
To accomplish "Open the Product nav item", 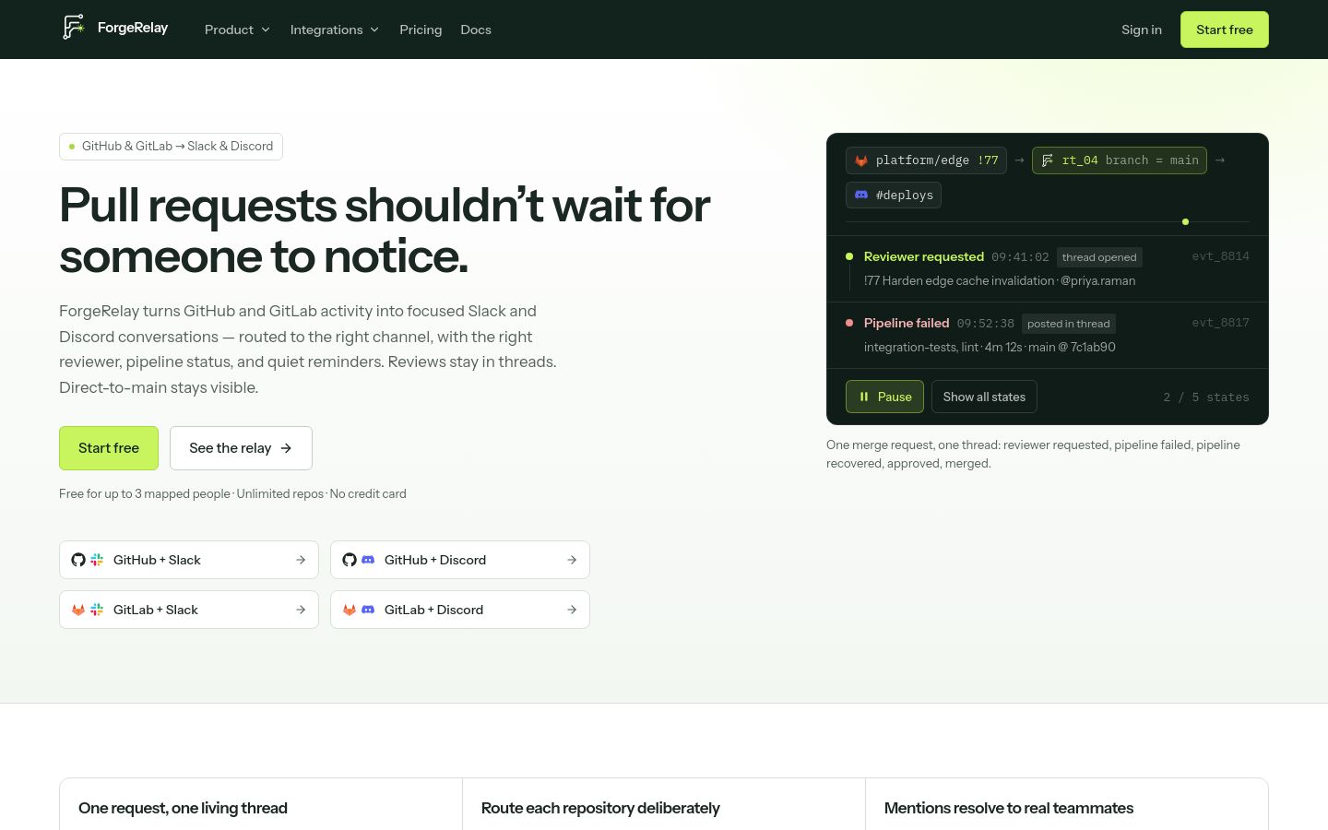I will pos(238,30).
